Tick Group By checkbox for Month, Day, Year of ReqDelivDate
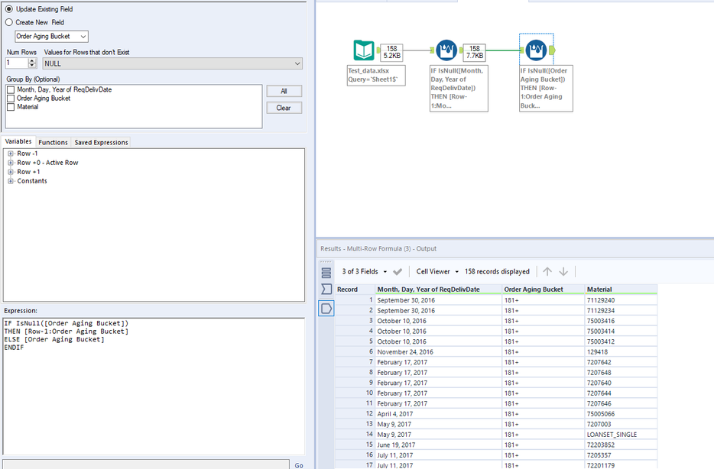Screen dimensions: 714x469 (x=11, y=90)
